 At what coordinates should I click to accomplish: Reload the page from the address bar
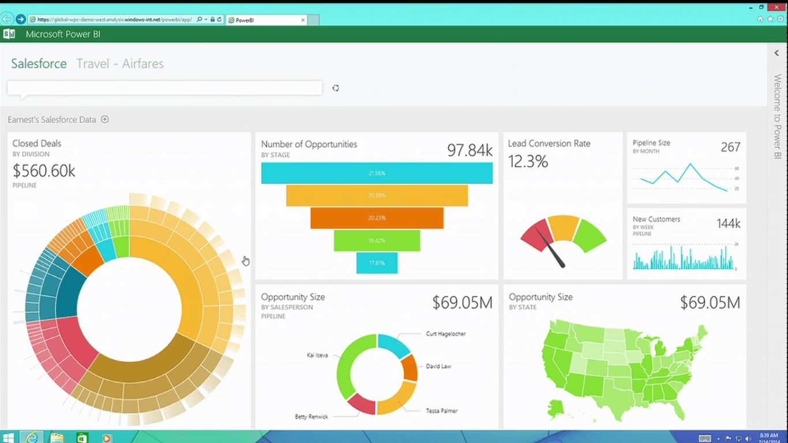click(x=219, y=20)
